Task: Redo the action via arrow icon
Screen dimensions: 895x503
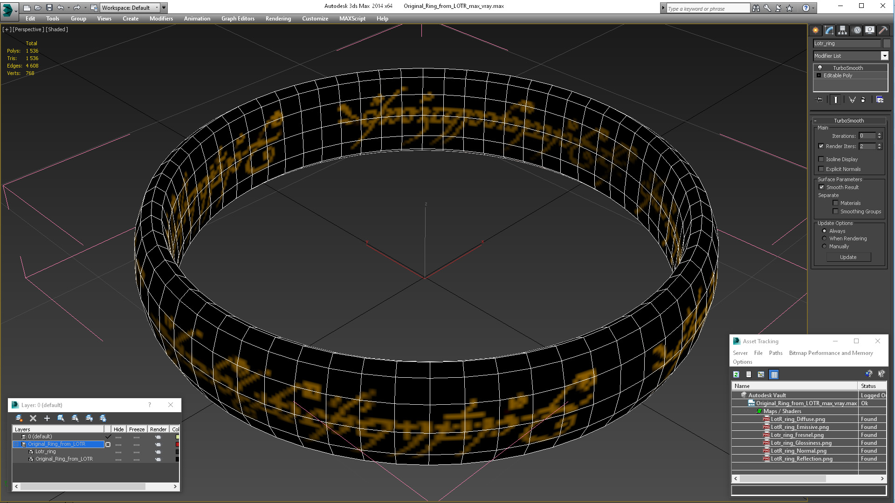Action: (x=77, y=7)
